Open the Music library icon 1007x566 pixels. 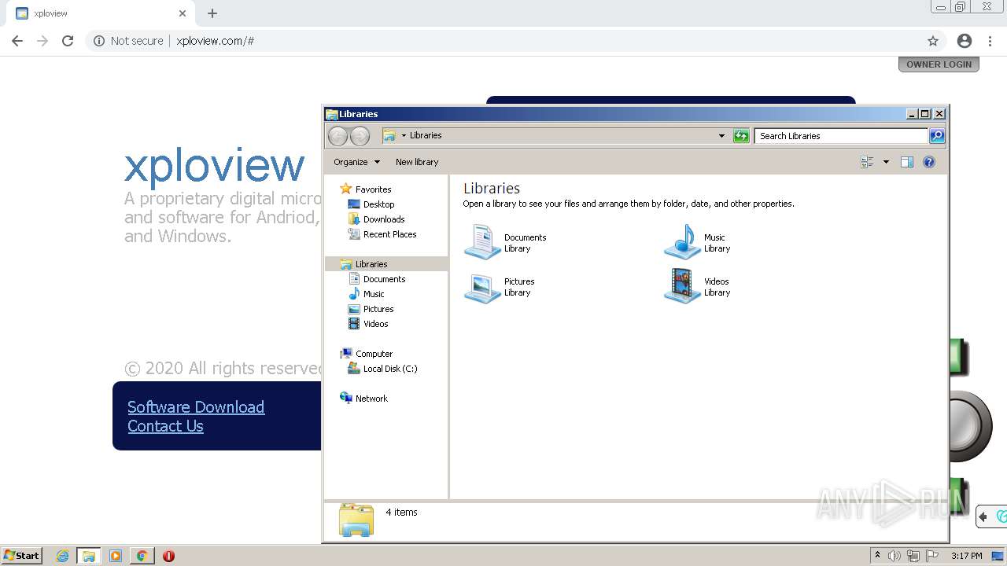coord(682,242)
